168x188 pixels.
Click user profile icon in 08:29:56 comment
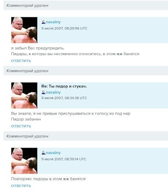pyautogui.click(x=44, y=22)
